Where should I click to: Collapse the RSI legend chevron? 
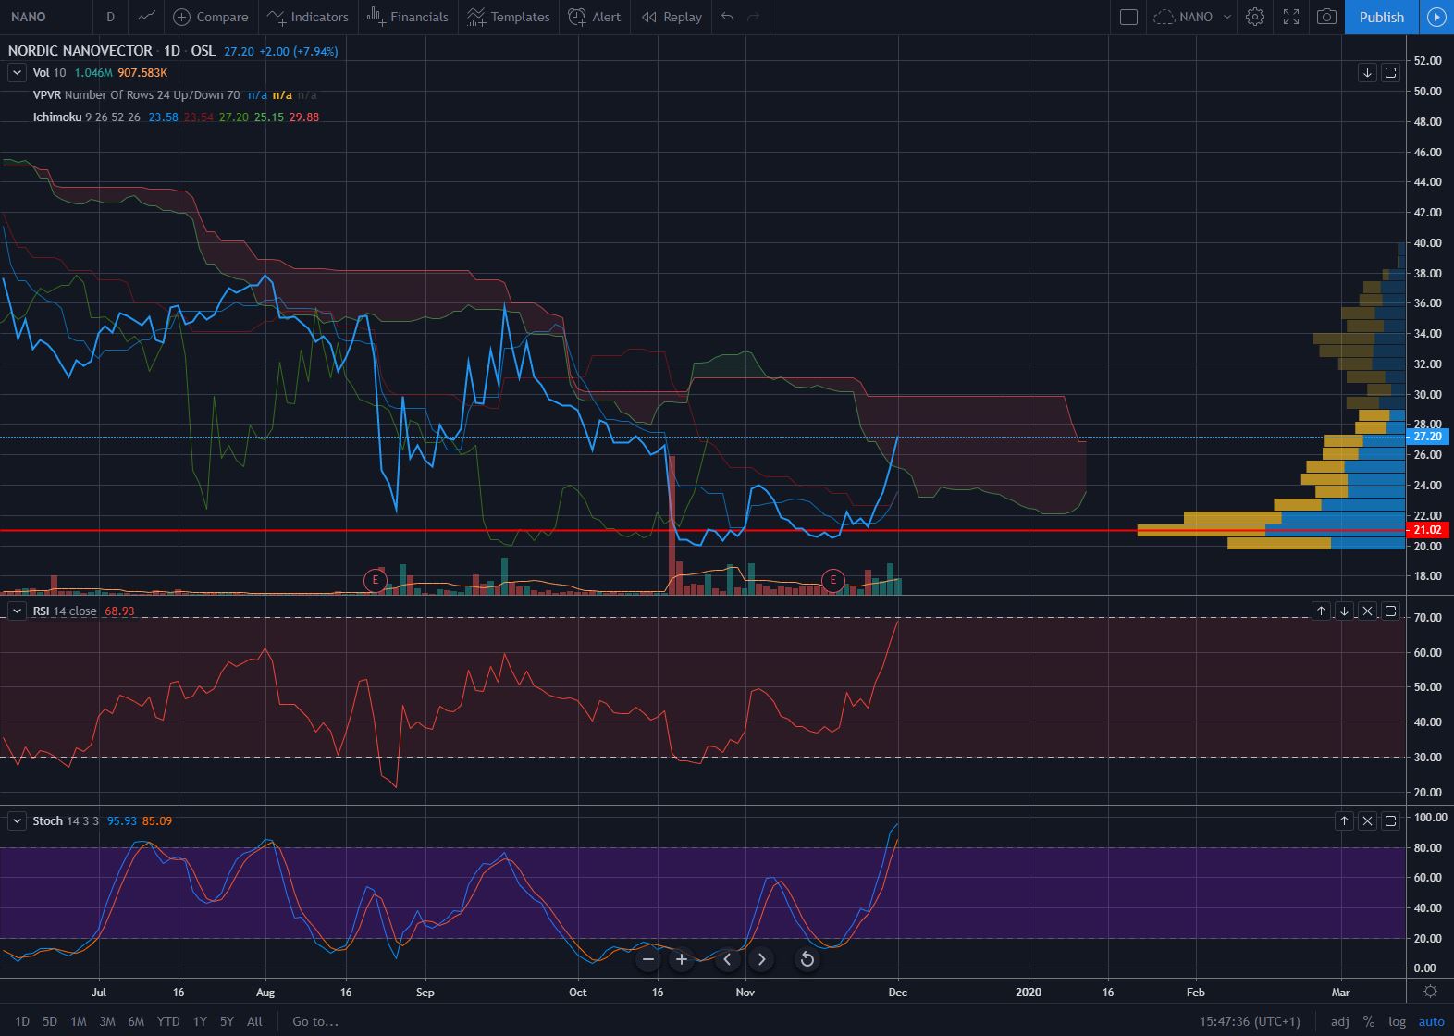click(17, 610)
